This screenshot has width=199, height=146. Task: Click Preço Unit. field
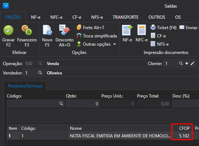coord(118,104)
